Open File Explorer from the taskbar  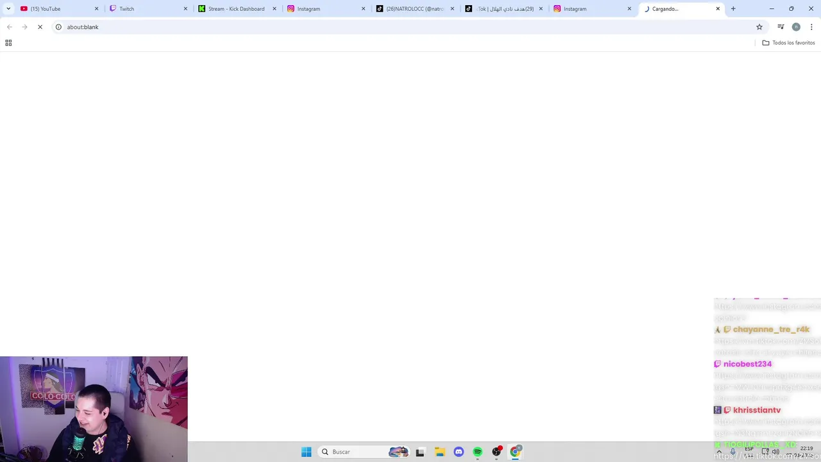click(x=439, y=452)
